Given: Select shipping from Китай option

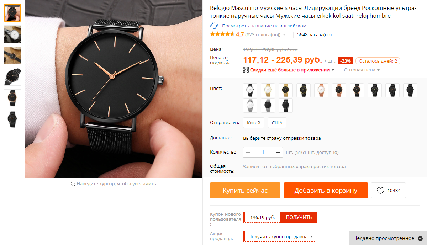Looking at the screenshot, I should point(254,123).
